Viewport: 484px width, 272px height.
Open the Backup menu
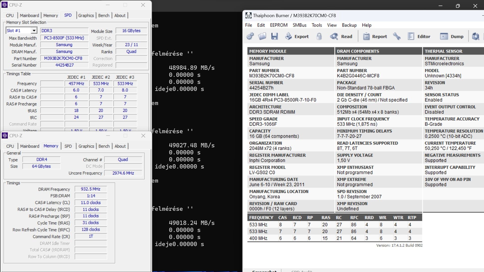click(x=349, y=25)
